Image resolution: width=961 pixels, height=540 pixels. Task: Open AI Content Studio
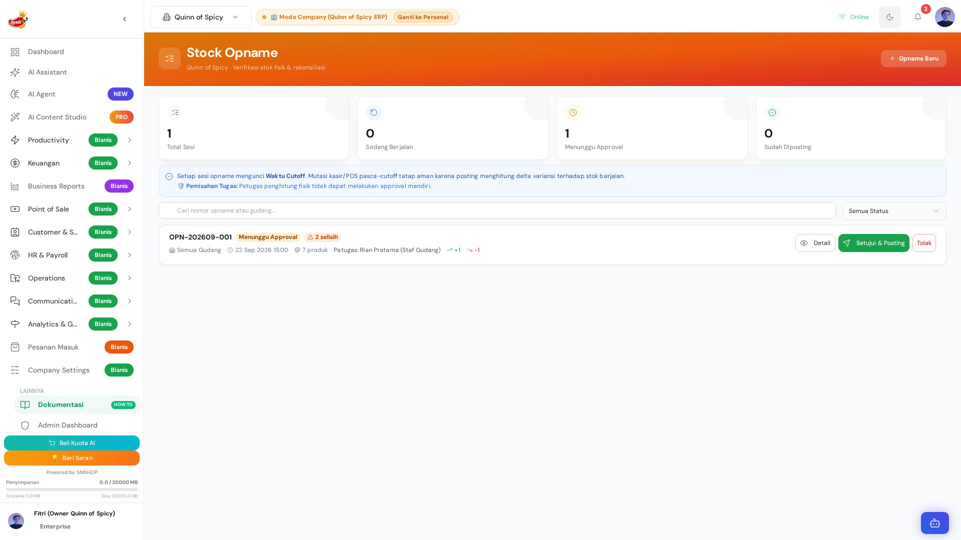72,117
